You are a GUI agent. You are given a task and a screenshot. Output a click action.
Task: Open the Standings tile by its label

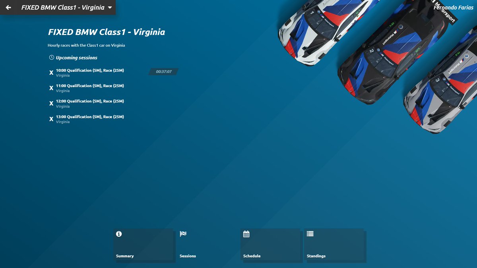coord(316,256)
